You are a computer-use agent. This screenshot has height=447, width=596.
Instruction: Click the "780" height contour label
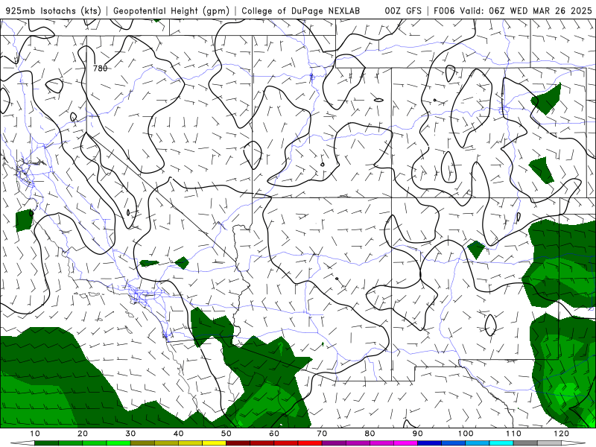(x=101, y=69)
